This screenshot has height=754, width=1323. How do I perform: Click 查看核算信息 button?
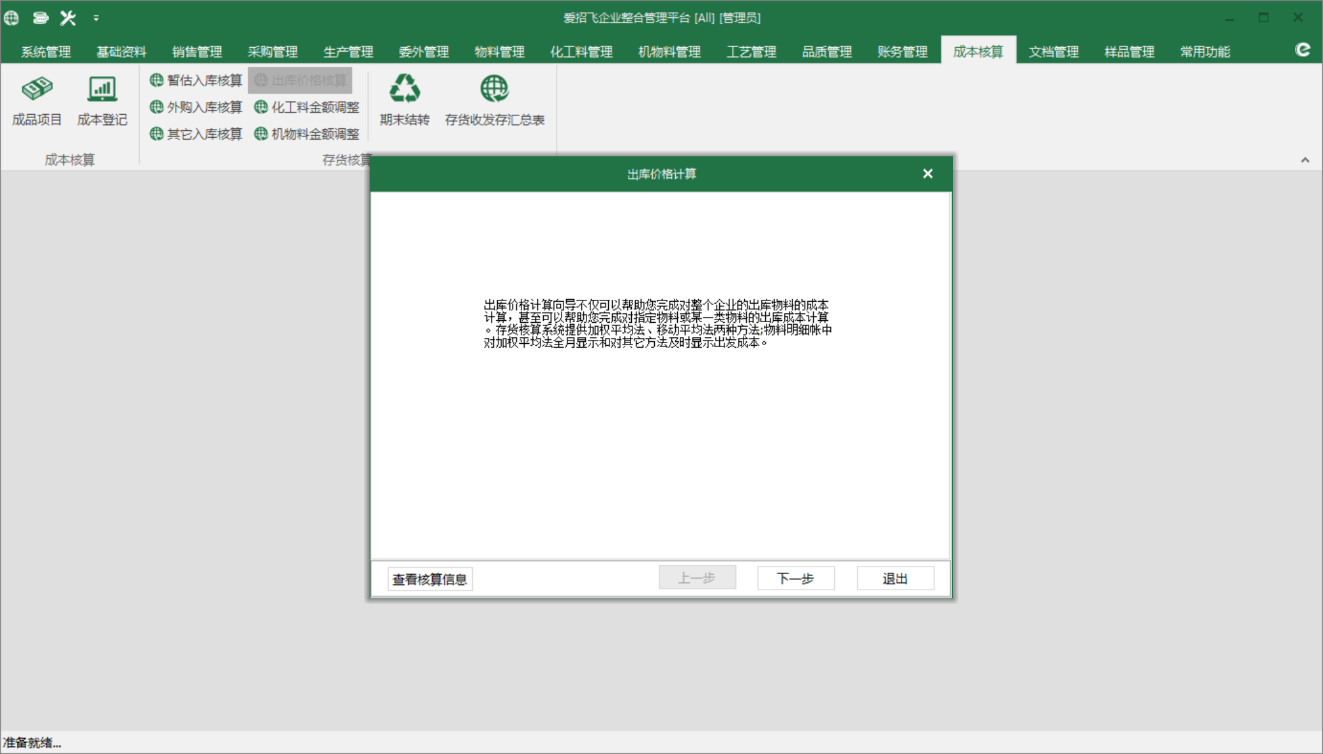pyautogui.click(x=431, y=579)
